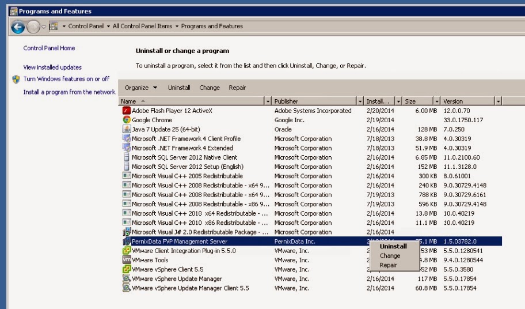Image resolution: width=525 pixels, height=309 pixels.
Task: Click the Back navigation arrow button
Action: (18, 27)
